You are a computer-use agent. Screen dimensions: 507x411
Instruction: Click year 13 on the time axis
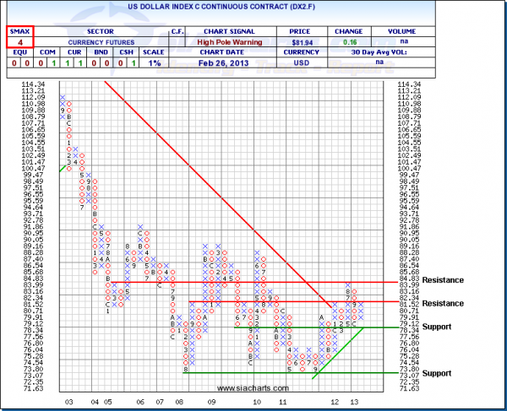point(352,403)
